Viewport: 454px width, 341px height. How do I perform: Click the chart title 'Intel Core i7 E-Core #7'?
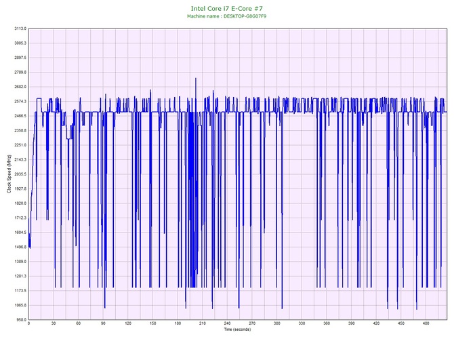click(x=227, y=8)
